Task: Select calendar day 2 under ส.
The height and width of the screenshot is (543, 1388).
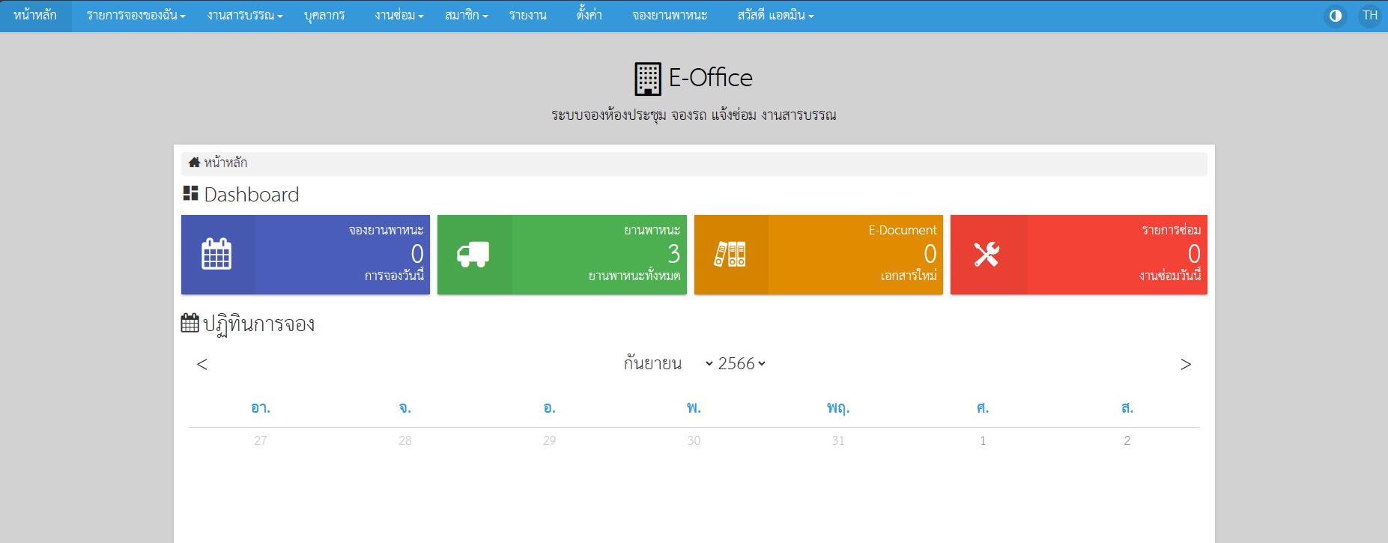Action: click(x=1127, y=440)
